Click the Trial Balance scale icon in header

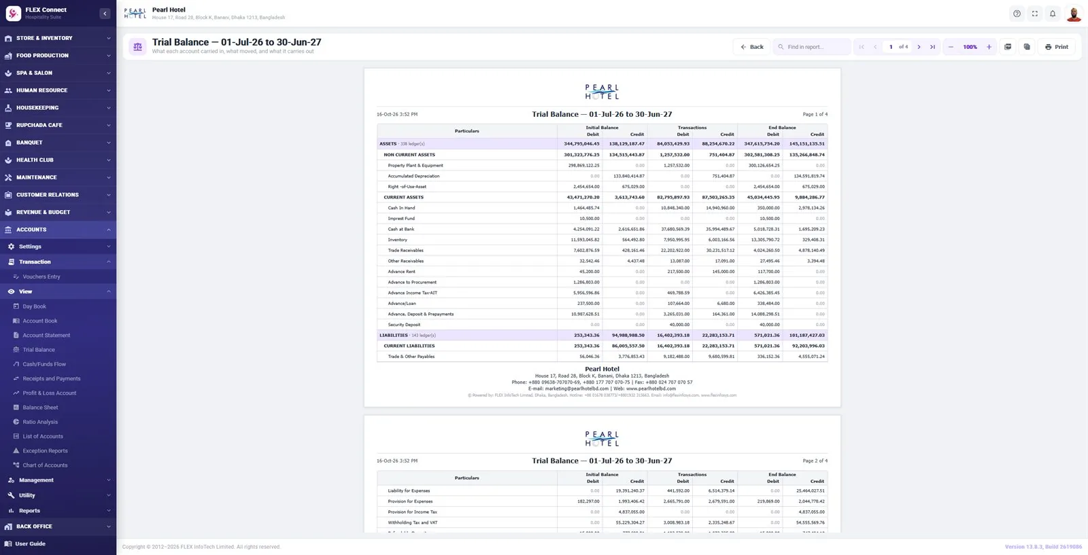pos(137,47)
